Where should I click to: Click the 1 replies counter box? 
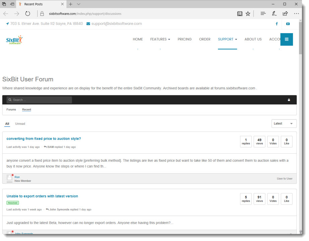246,142
